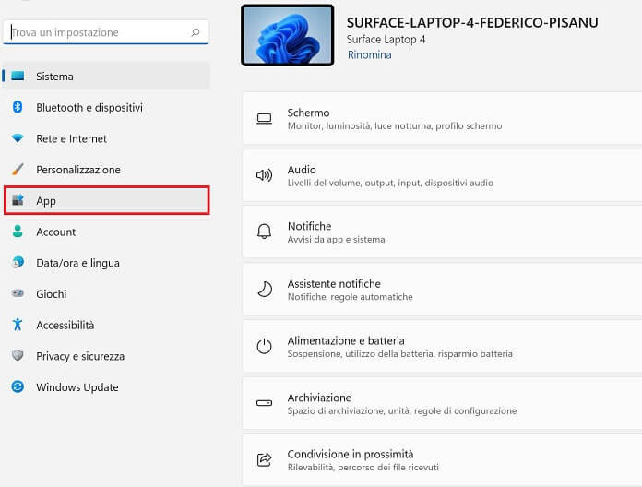This screenshot has height=487, width=642.
Task: Click 'Rilevabilità, percorso dei file ricevuti' text
Action: [x=363, y=468]
